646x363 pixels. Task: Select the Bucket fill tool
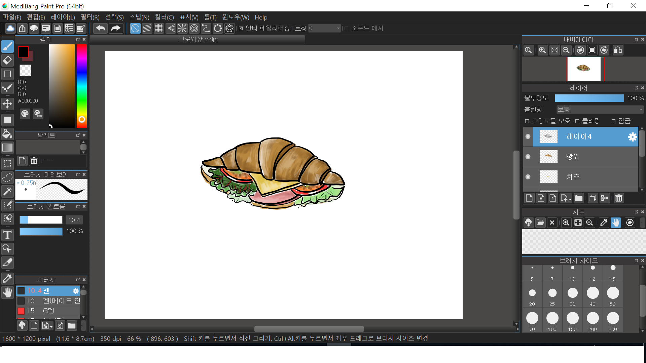[7, 134]
